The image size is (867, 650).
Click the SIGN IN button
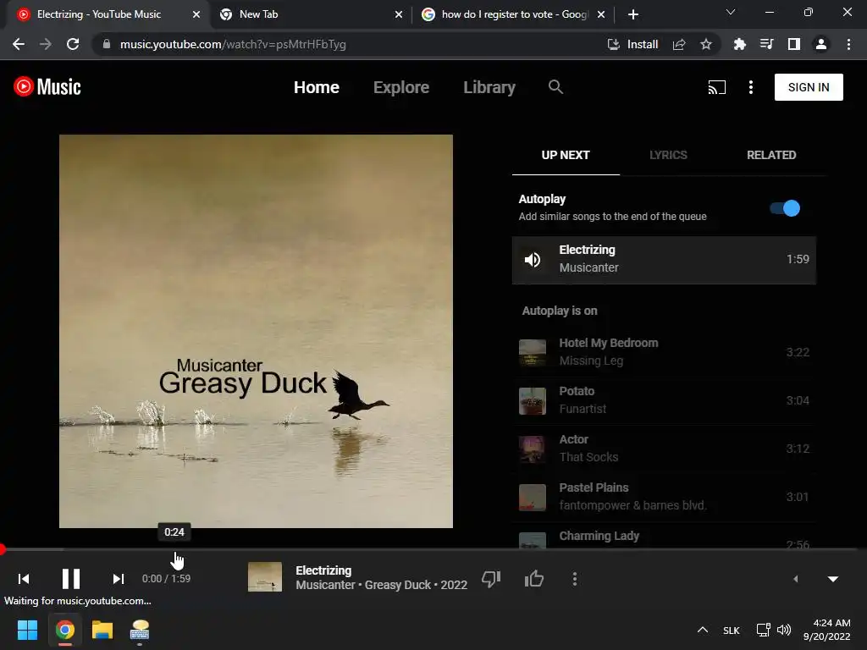point(809,87)
